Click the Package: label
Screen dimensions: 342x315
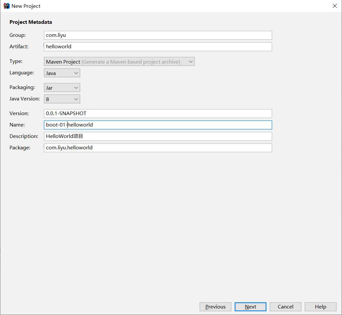tap(20, 148)
